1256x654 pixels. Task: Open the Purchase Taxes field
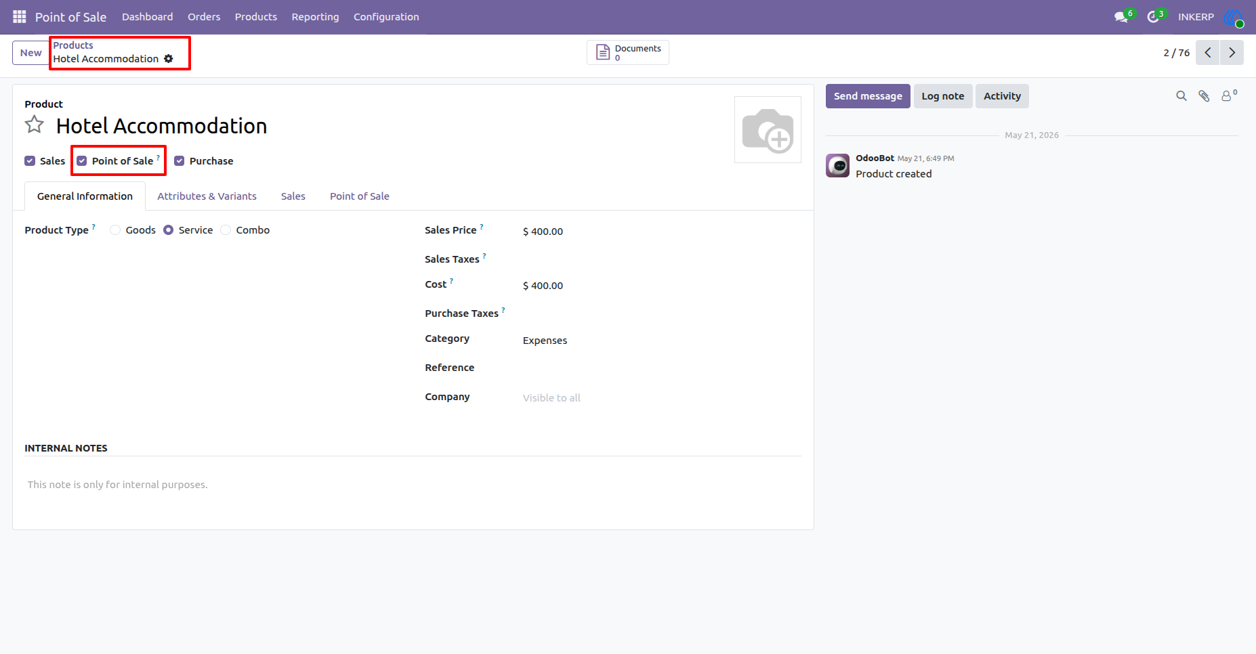[661, 313]
